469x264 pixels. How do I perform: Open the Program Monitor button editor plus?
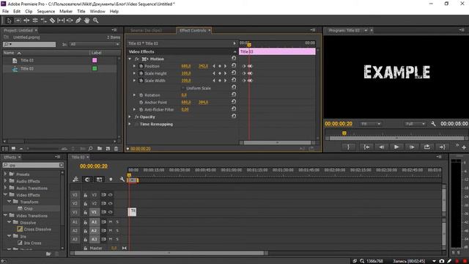pyautogui.click(x=464, y=147)
